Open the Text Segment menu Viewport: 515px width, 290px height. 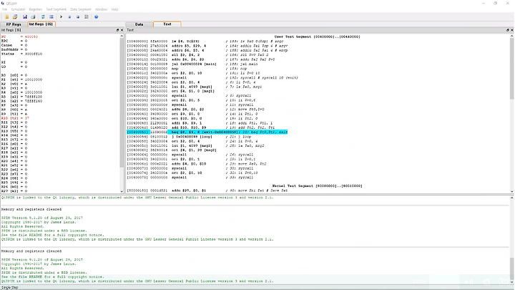[x=56, y=9]
